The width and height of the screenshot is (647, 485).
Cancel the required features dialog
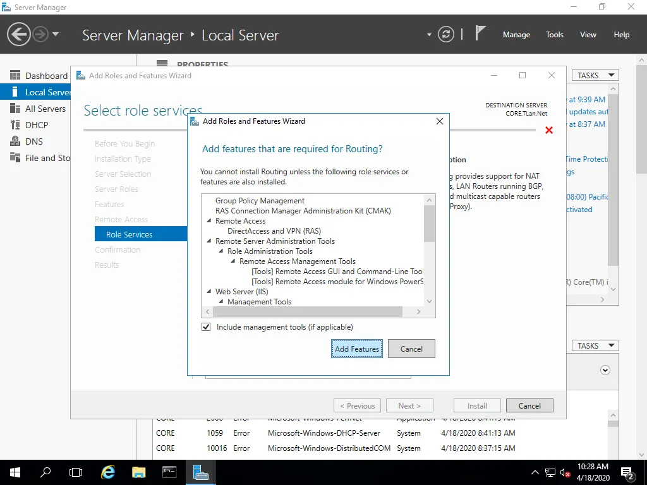point(411,349)
